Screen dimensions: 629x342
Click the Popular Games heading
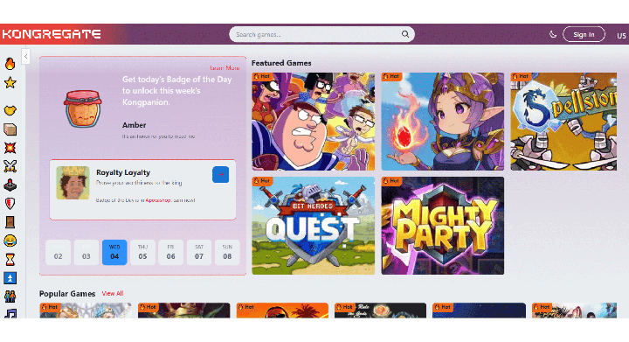pyautogui.click(x=67, y=294)
